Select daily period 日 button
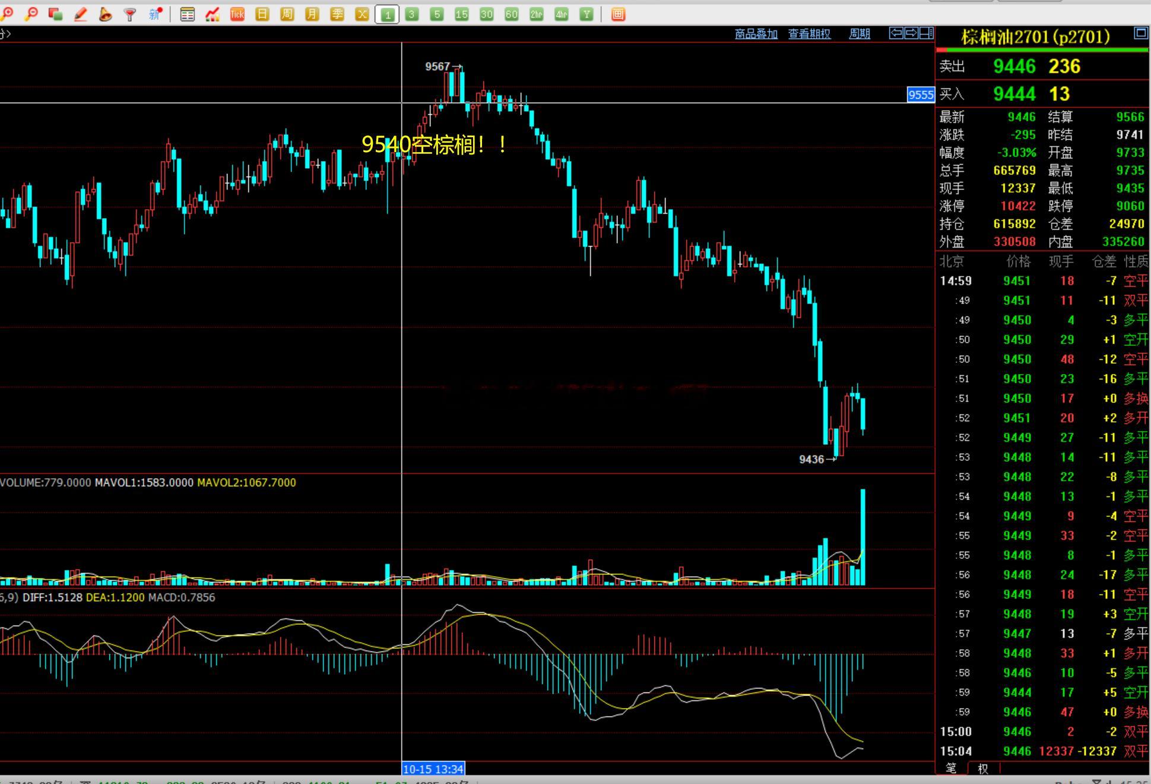 pyautogui.click(x=262, y=14)
